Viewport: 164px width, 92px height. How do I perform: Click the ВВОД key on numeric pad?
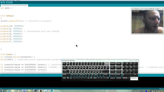[x=126, y=78]
